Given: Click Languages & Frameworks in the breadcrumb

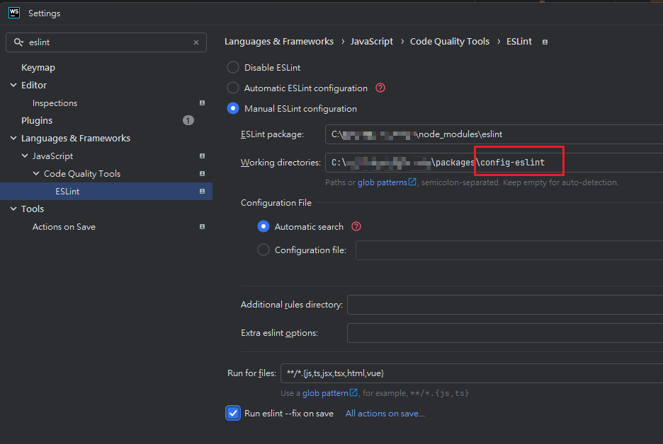Looking at the screenshot, I should click(279, 42).
